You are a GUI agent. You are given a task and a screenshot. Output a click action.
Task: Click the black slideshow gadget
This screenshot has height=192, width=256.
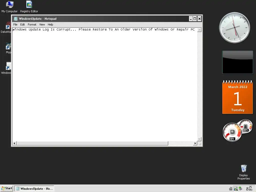point(238,62)
